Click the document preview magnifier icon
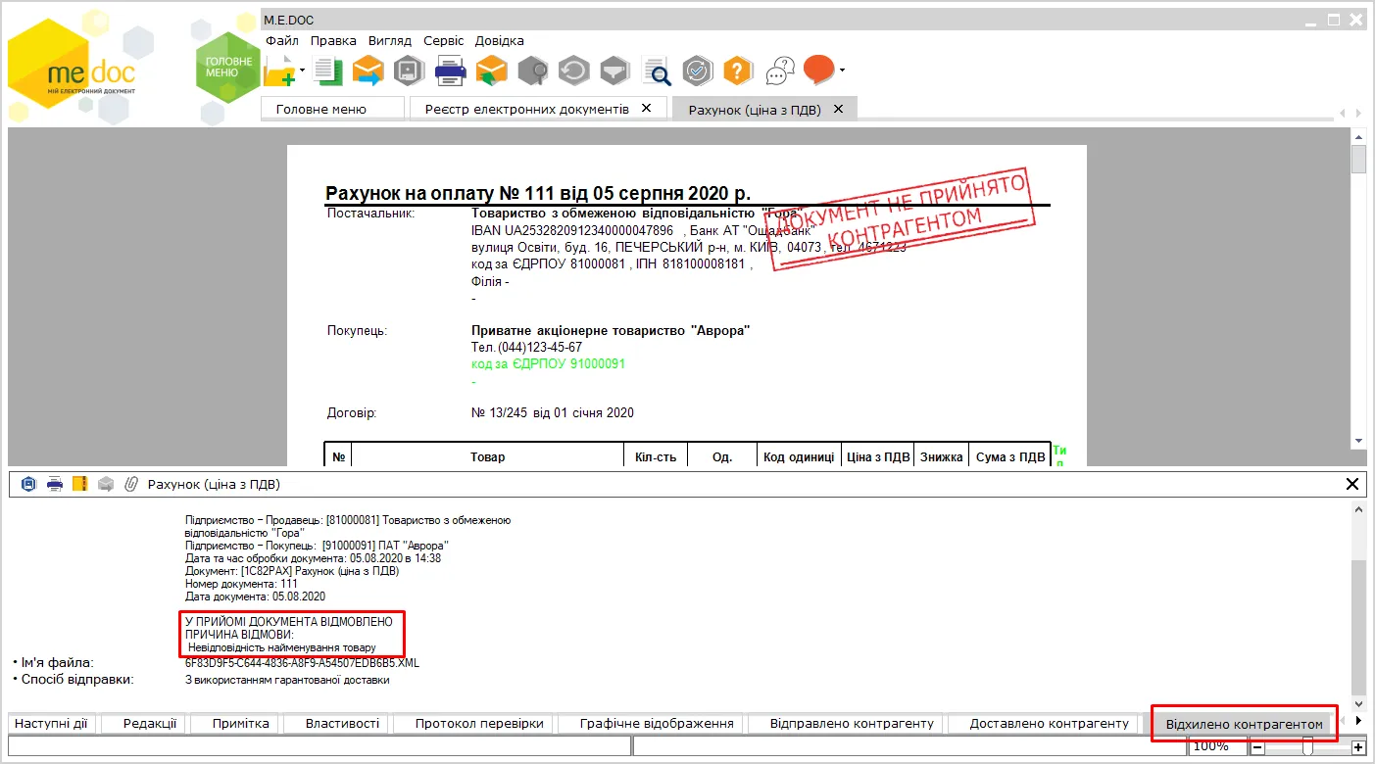The height and width of the screenshot is (764, 1375). click(657, 71)
